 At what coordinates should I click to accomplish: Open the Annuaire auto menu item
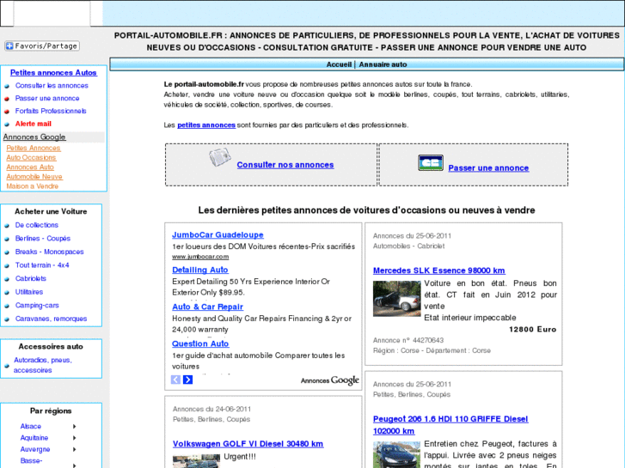[383, 64]
